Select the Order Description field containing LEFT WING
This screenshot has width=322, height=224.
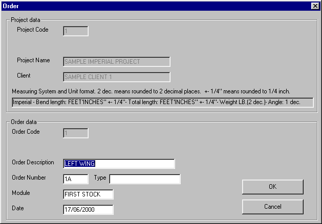click(119, 164)
